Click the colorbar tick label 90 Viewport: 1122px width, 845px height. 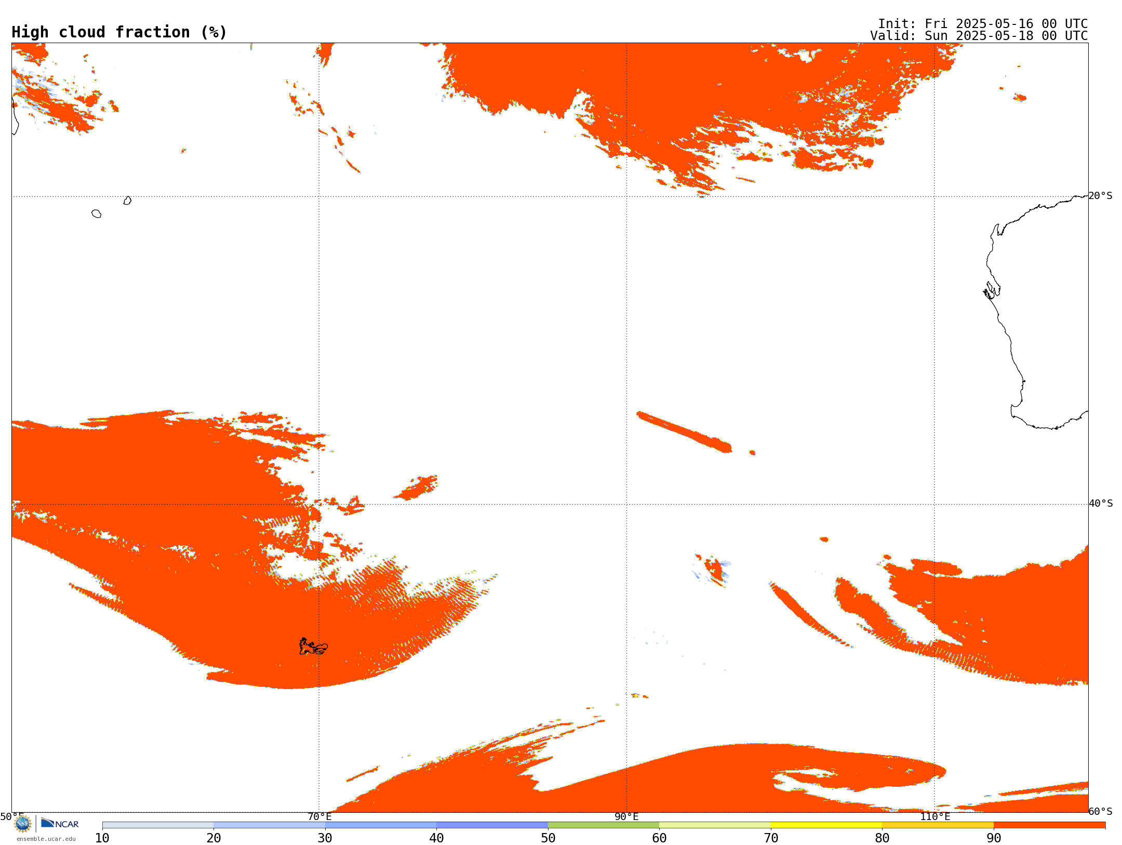(x=994, y=838)
